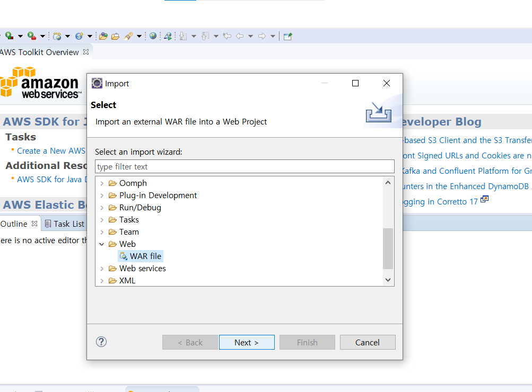Open the Run dropdown arrow in the toolbar
532x392 pixels.
coord(20,36)
